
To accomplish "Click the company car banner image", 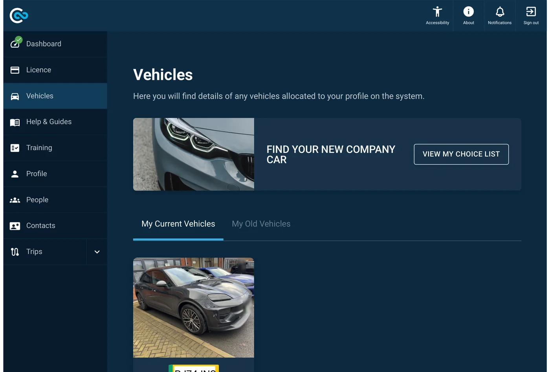I will [x=194, y=154].
